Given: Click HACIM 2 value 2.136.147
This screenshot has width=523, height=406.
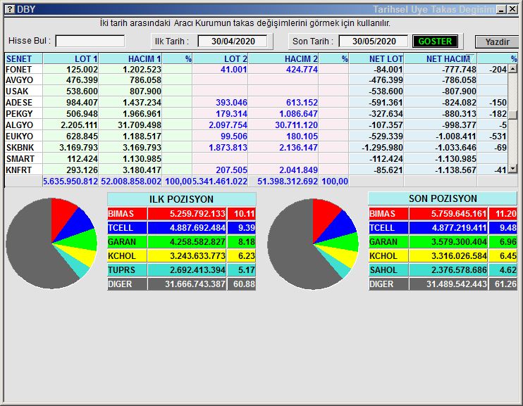Looking at the screenshot, I should pyautogui.click(x=298, y=147).
